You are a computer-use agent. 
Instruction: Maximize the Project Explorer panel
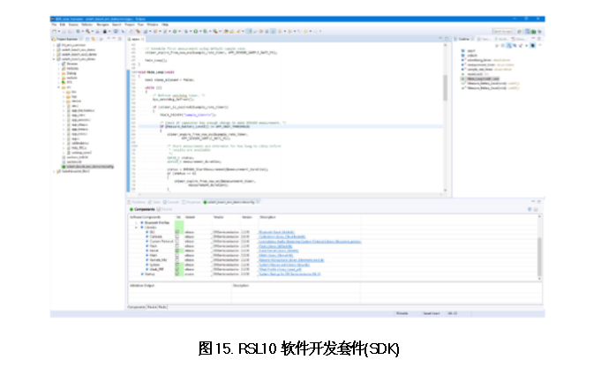120,39
